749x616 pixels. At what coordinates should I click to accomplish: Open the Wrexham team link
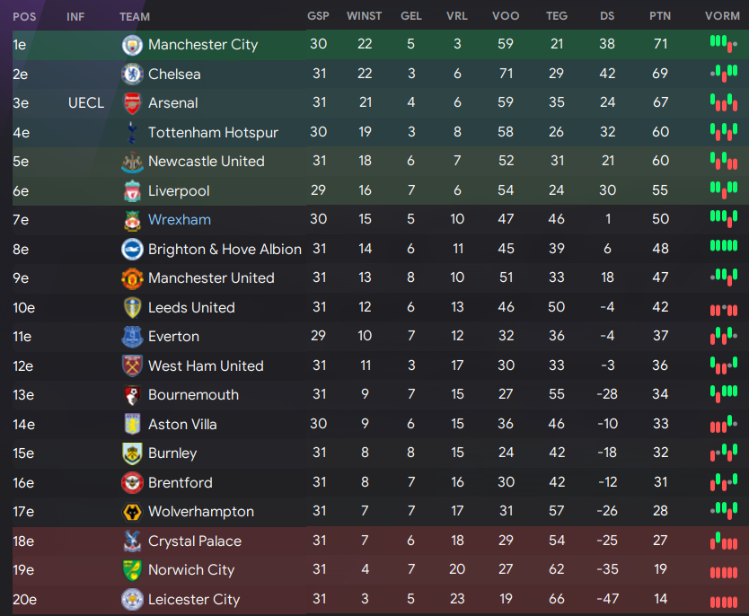179,220
